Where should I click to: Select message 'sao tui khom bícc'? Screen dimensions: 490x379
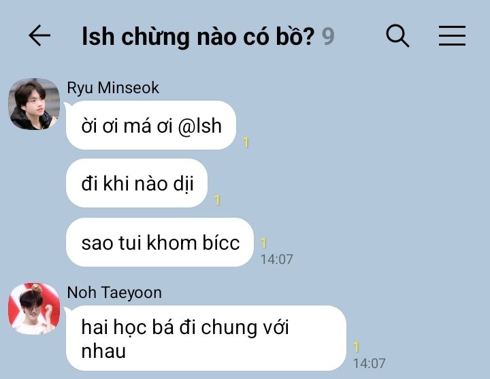click(x=160, y=242)
